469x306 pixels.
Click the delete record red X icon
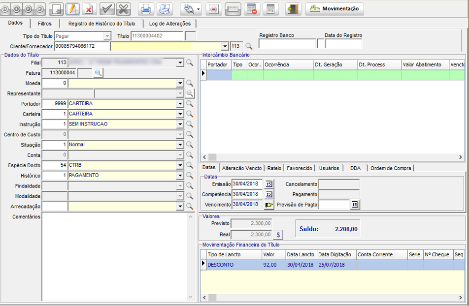pyautogui.click(x=89, y=9)
